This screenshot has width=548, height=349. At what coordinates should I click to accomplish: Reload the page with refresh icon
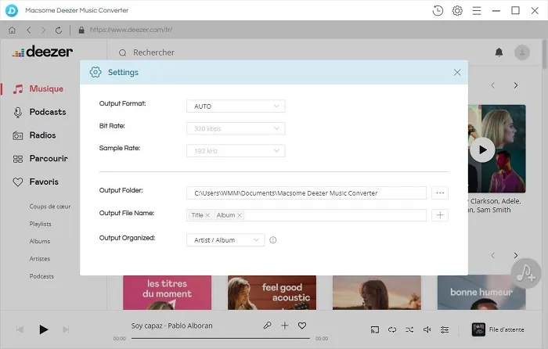[x=59, y=30]
